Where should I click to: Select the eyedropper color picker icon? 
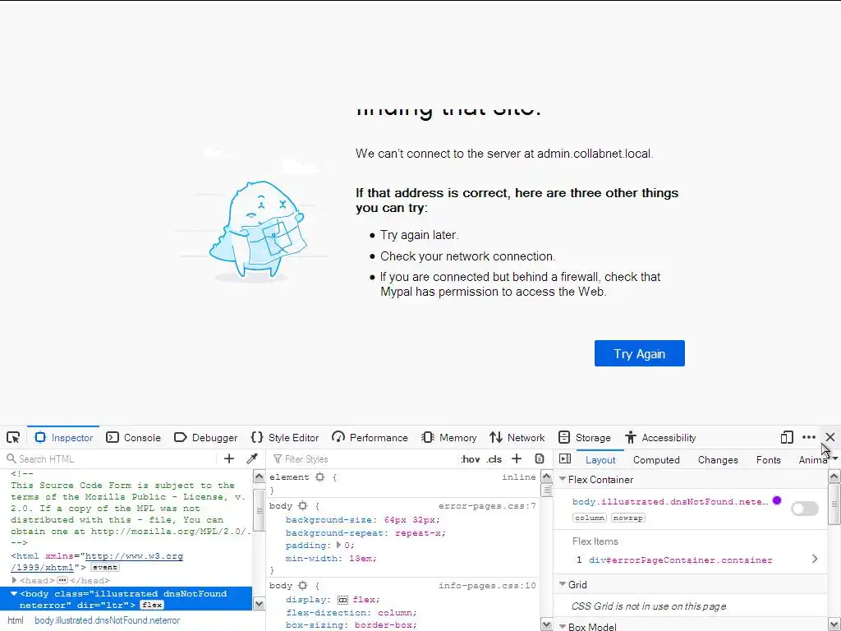(251, 458)
